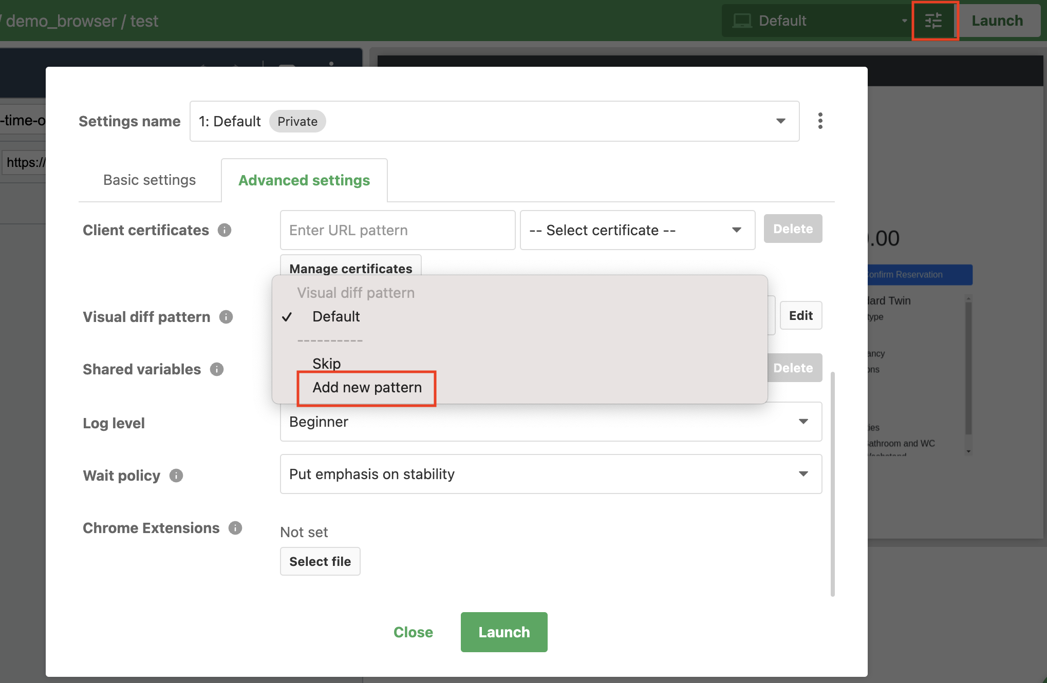The width and height of the screenshot is (1047, 683).
Task: Select Skip in the pattern menu
Action: [x=326, y=363]
